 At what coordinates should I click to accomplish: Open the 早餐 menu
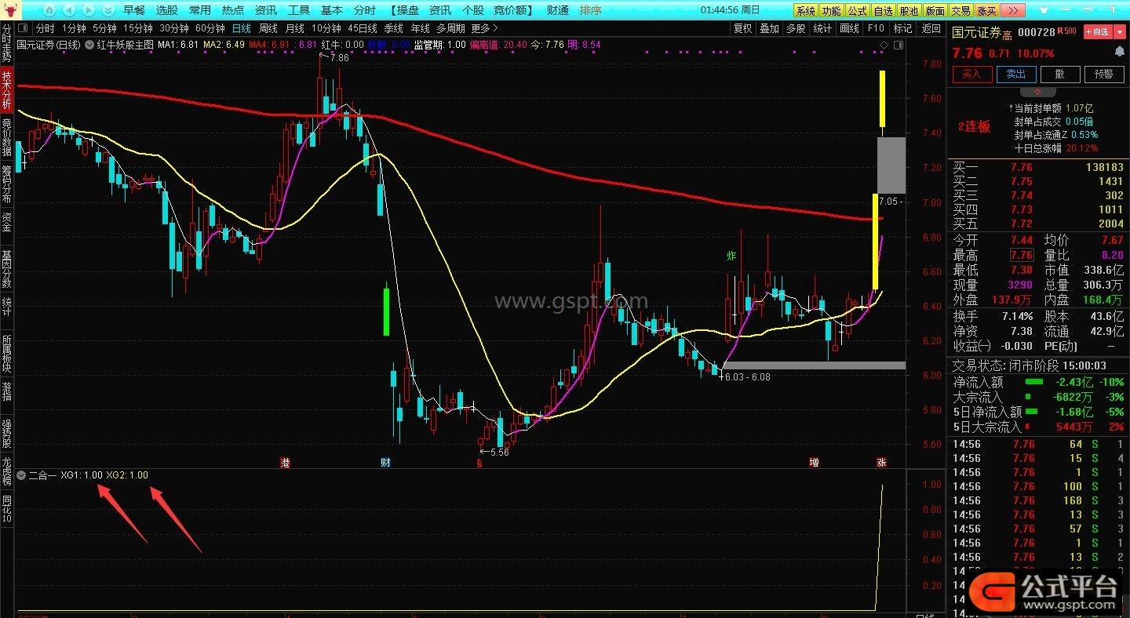[134, 10]
